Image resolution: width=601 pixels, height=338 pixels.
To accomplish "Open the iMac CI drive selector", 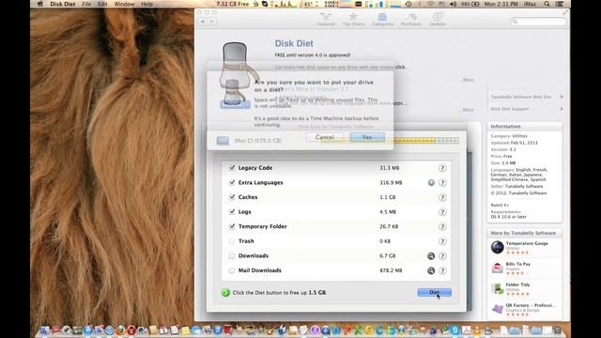I will coord(249,141).
